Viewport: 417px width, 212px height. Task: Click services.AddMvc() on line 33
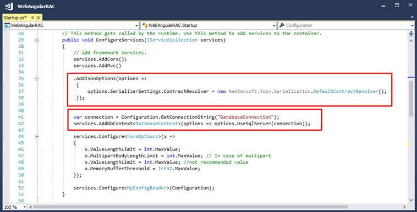coord(97,65)
